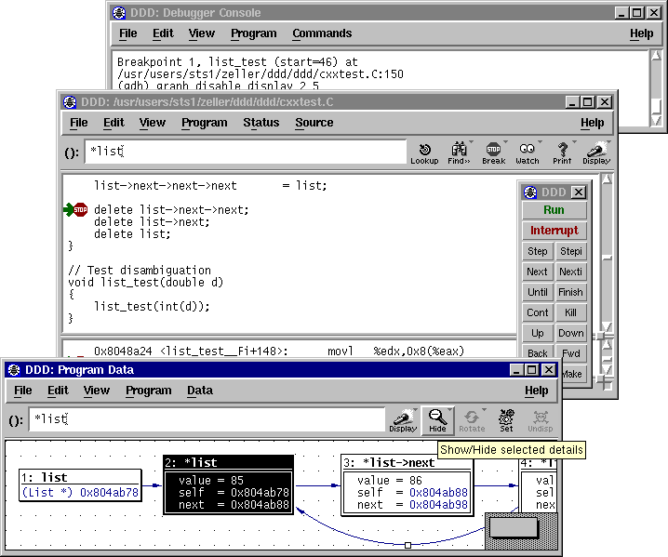Click the source window vertical scrollbar

pyautogui.click(x=608, y=254)
